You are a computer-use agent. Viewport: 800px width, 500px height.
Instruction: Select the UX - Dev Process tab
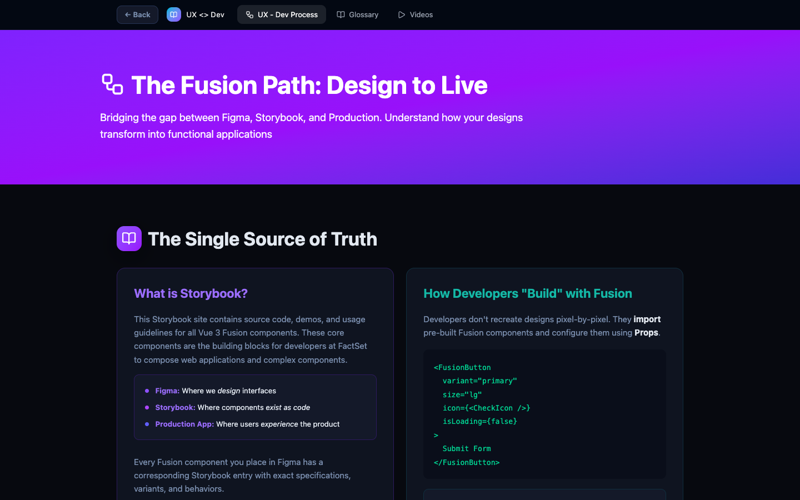click(x=282, y=14)
